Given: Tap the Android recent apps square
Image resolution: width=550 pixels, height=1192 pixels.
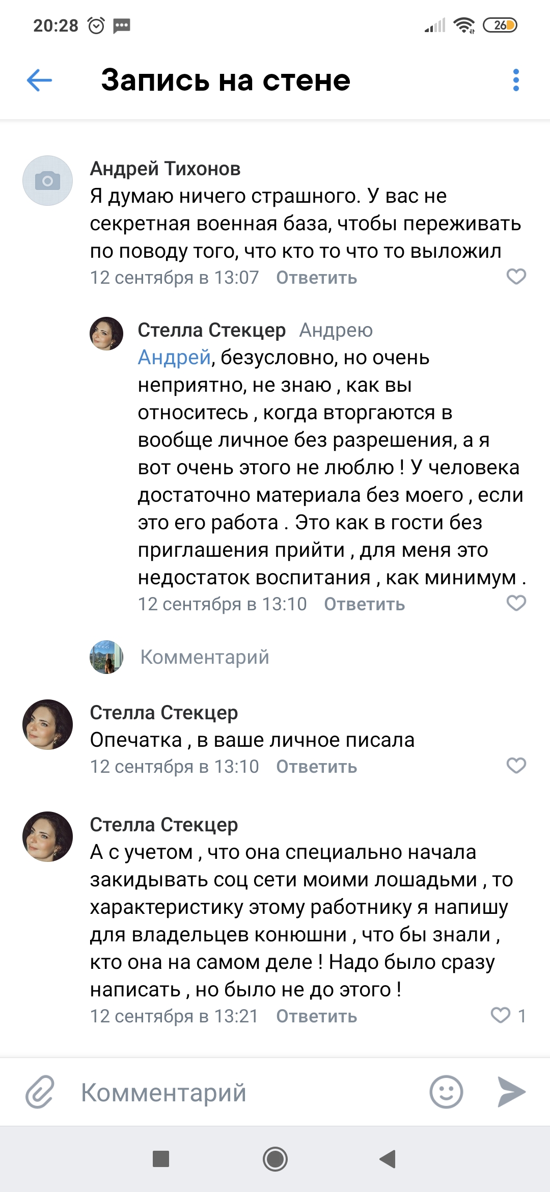Looking at the screenshot, I should [x=161, y=1159].
